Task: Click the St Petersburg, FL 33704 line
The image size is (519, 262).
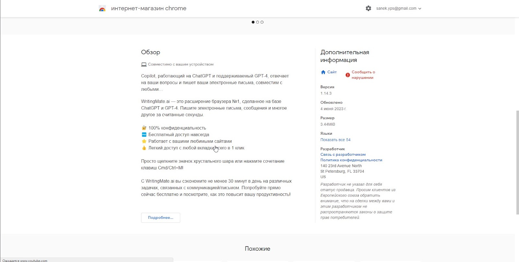Action: pyautogui.click(x=342, y=171)
